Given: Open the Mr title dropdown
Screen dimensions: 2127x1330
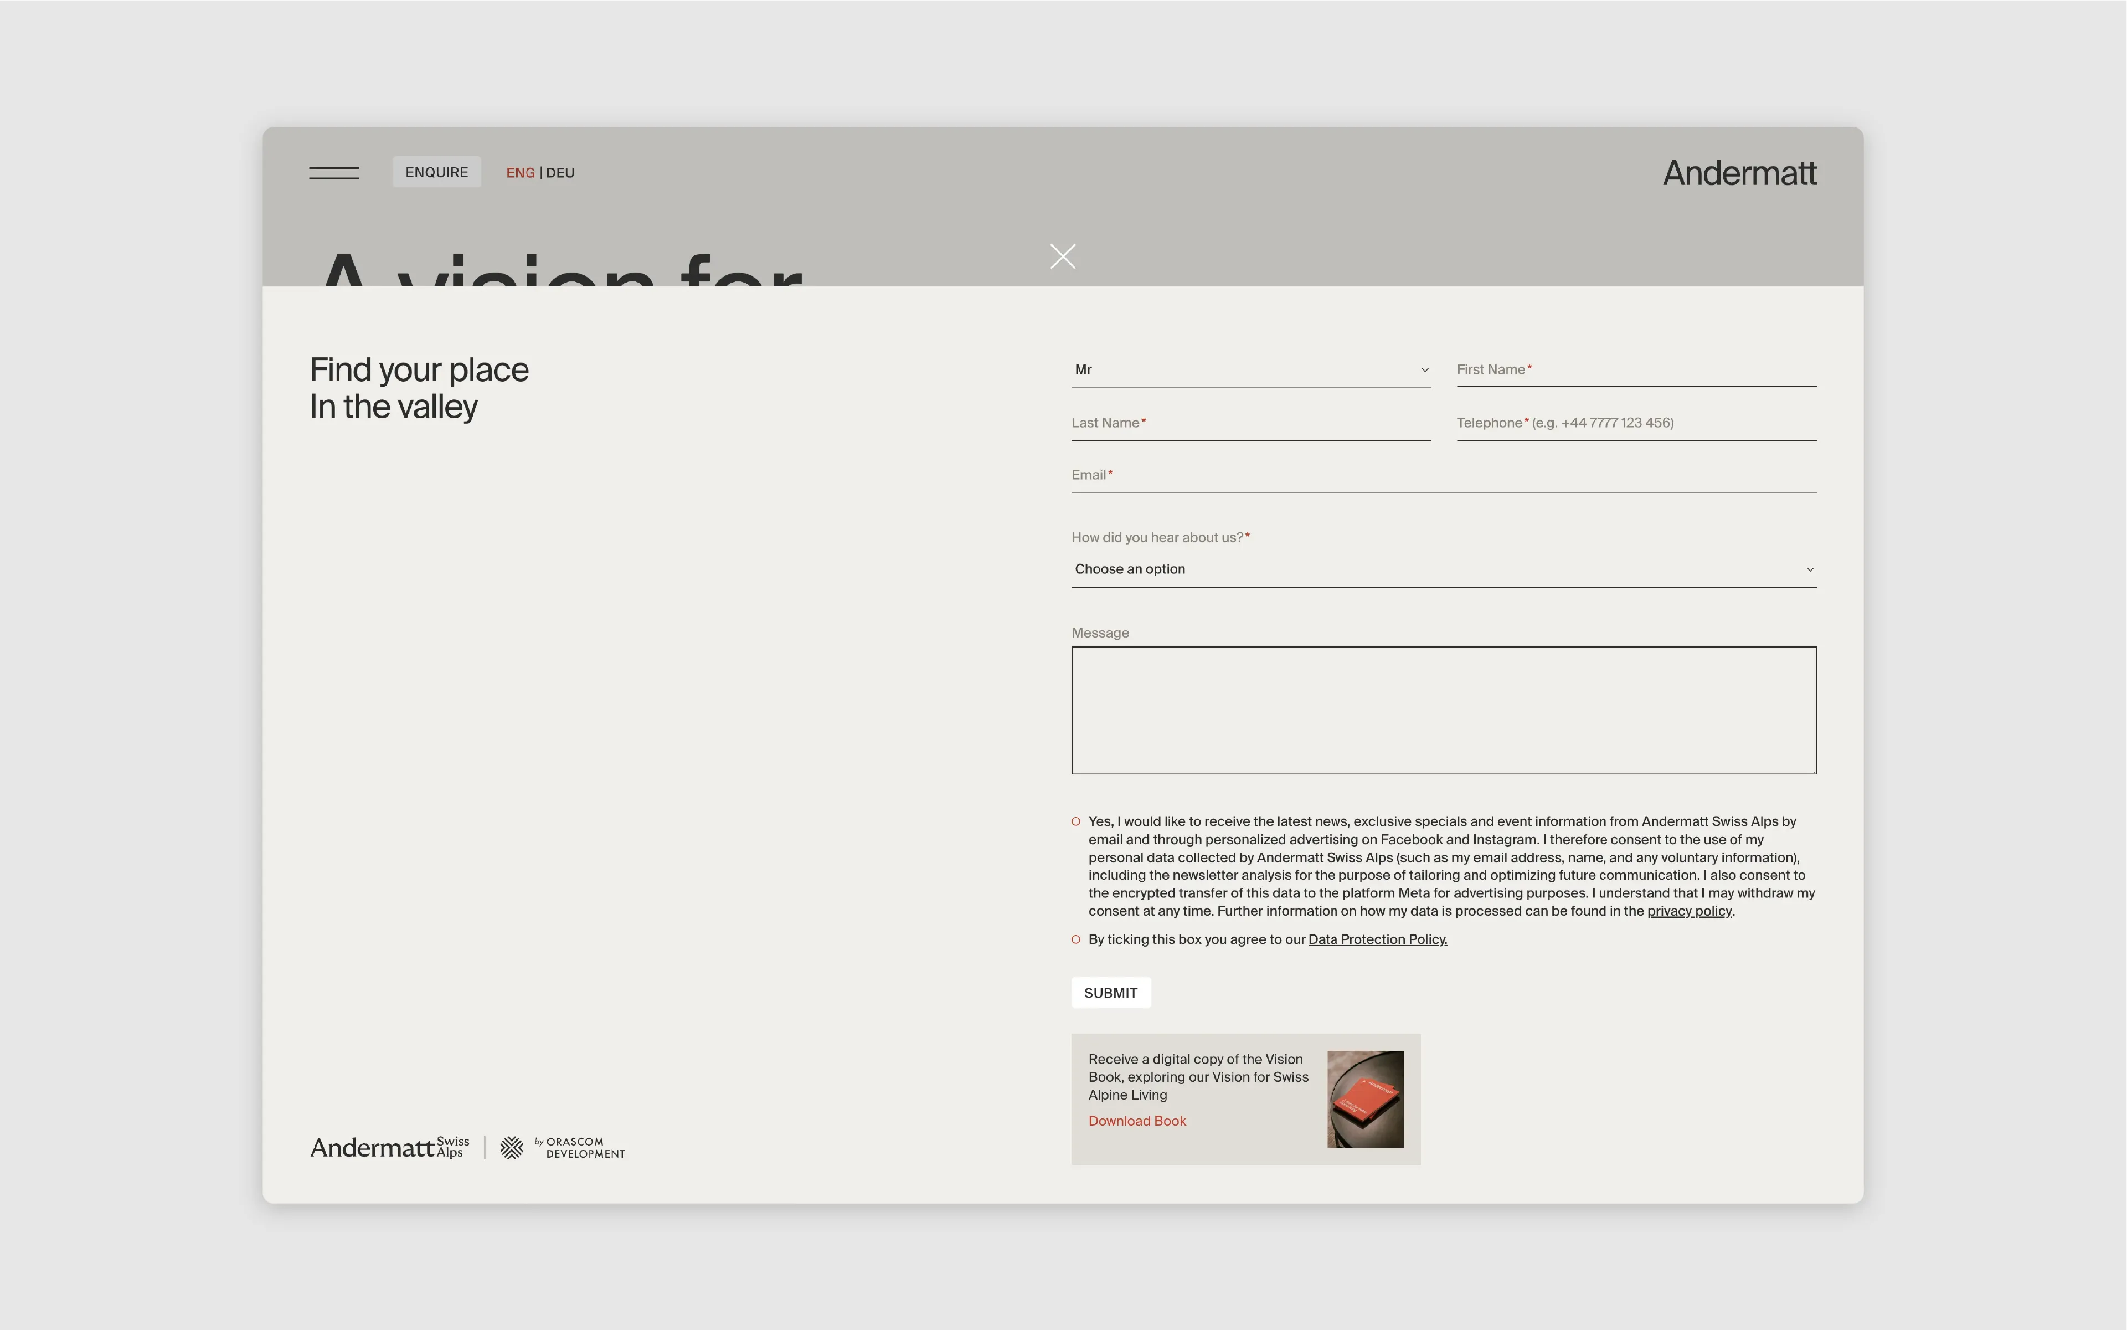Looking at the screenshot, I should click(x=1252, y=369).
